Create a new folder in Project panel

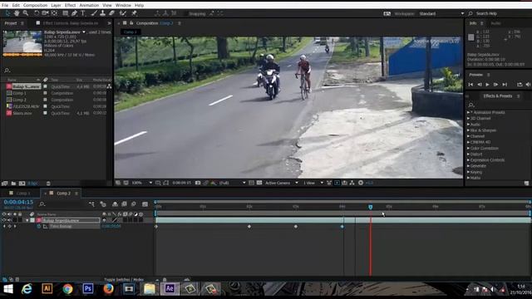pyautogui.click(x=13, y=184)
